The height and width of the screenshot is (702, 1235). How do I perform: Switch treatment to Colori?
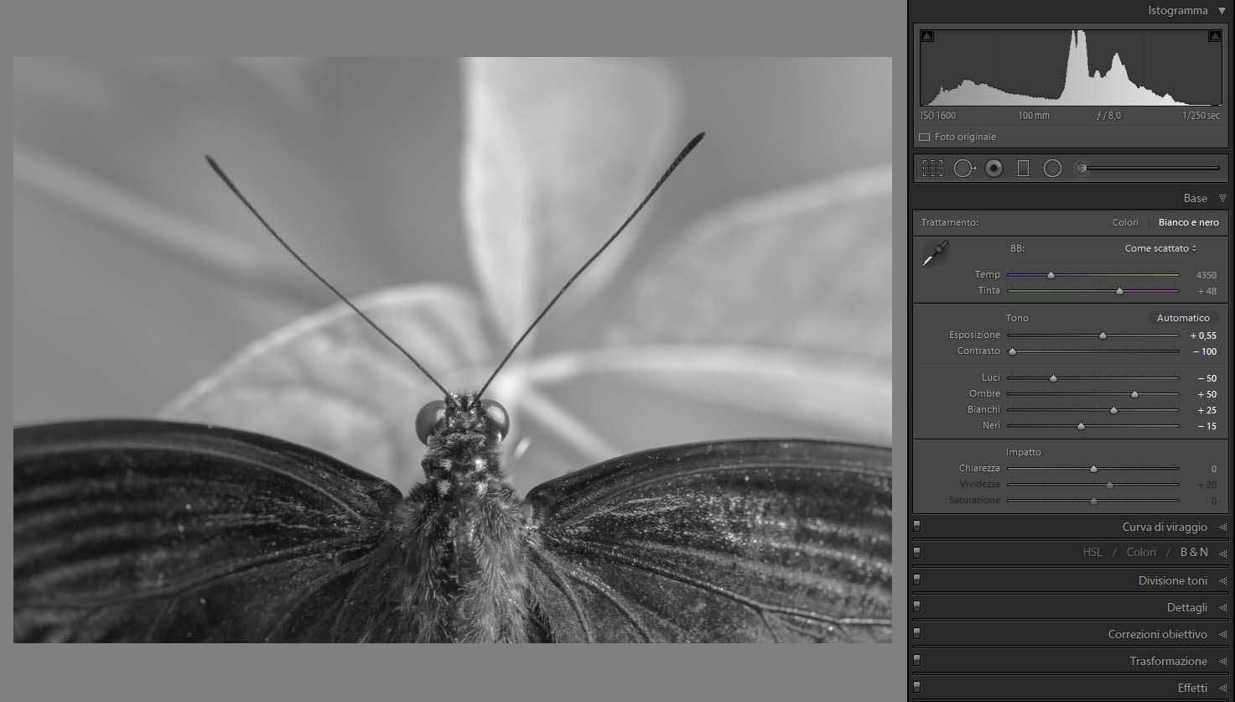pyautogui.click(x=1125, y=222)
